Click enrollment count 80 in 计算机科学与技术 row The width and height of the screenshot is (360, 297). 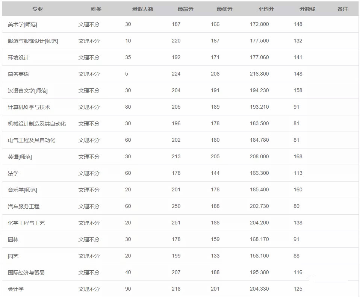point(128,107)
